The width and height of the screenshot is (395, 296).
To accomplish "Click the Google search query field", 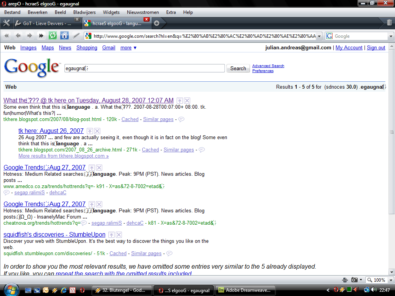I will point(144,68).
